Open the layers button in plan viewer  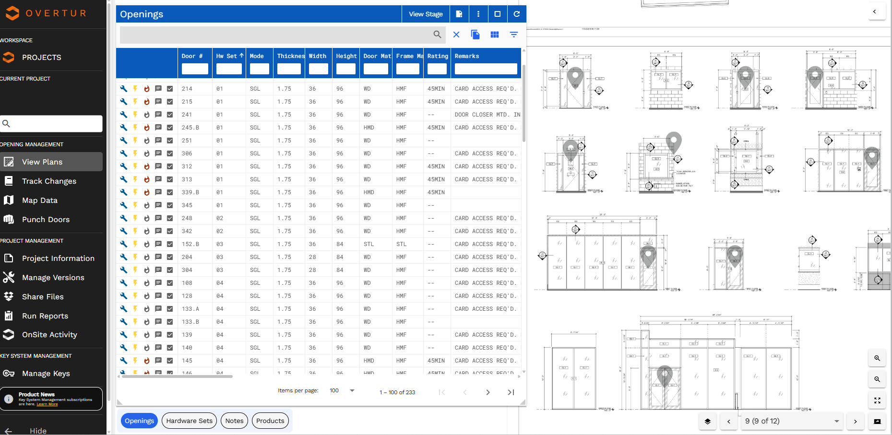click(707, 422)
